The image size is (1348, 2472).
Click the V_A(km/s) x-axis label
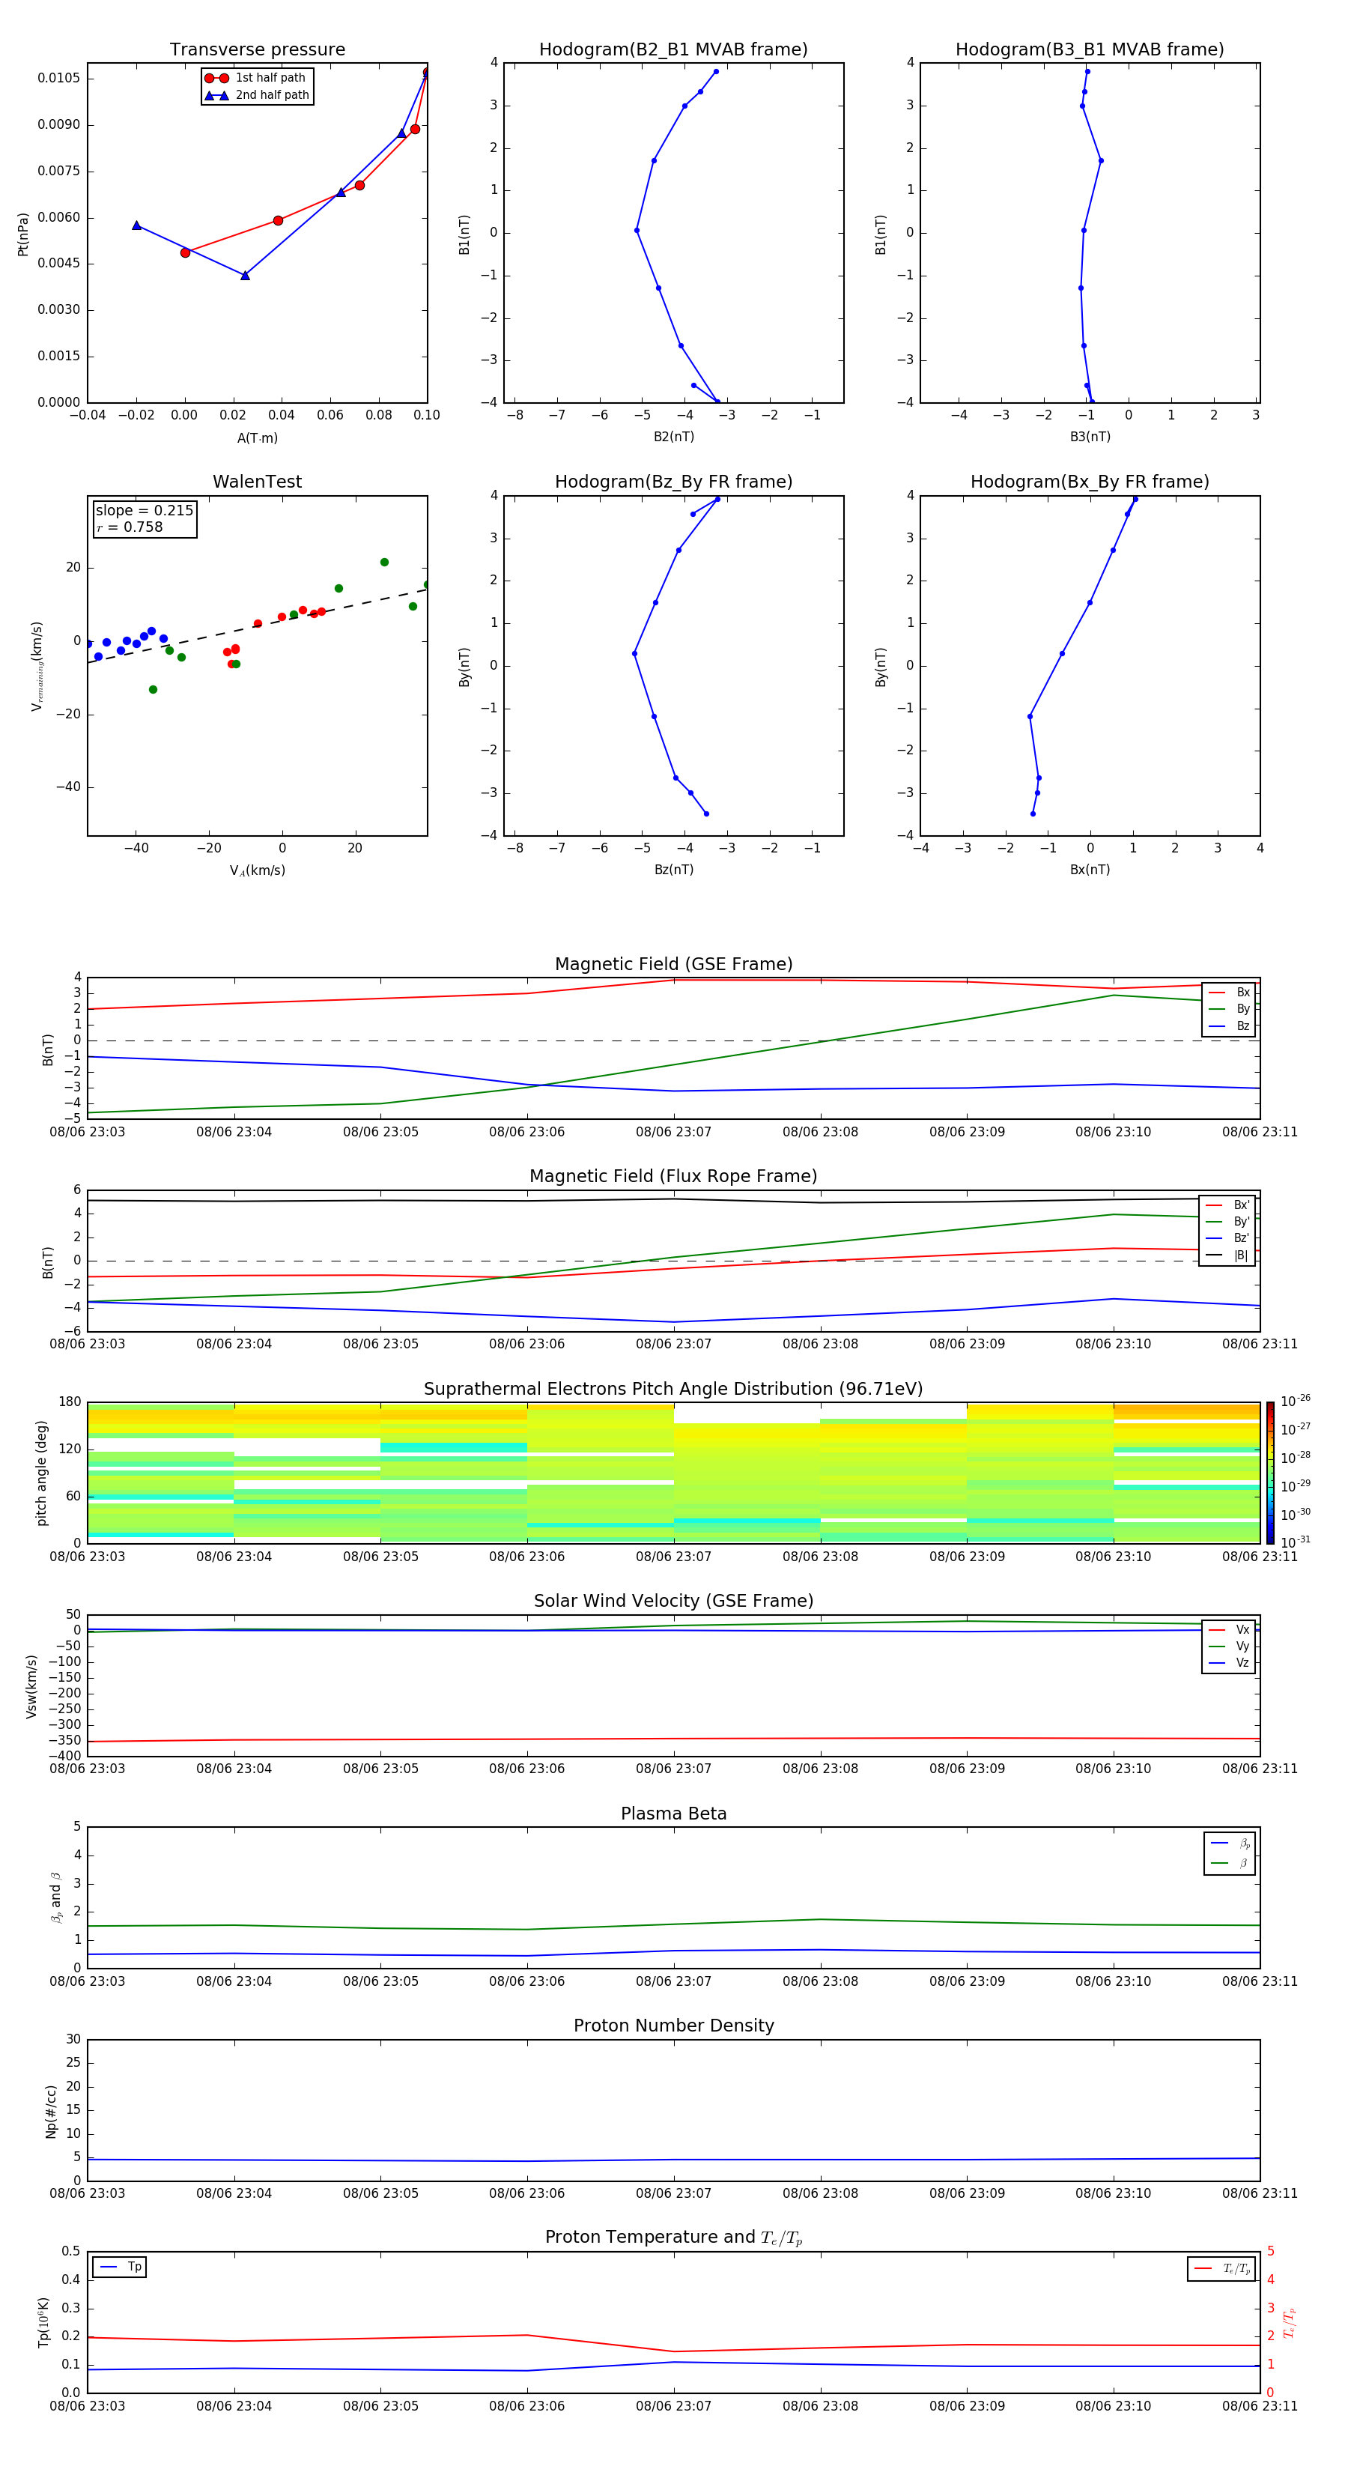(257, 870)
